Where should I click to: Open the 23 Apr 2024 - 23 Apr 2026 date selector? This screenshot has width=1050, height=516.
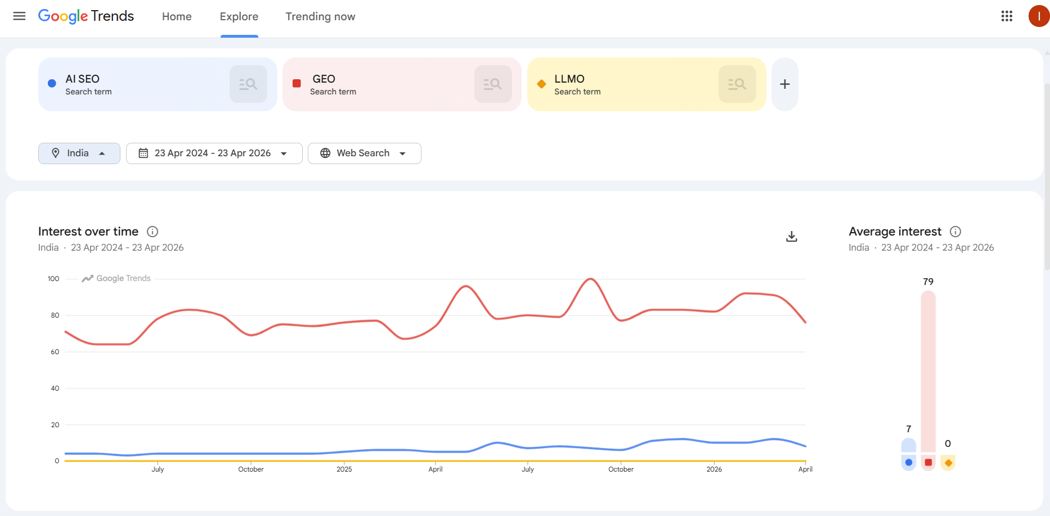pos(214,153)
